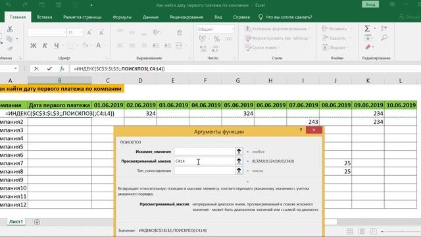This screenshot has height=237, width=421.
Task: Open the Справка ribbon tab
Action: [241, 17]
